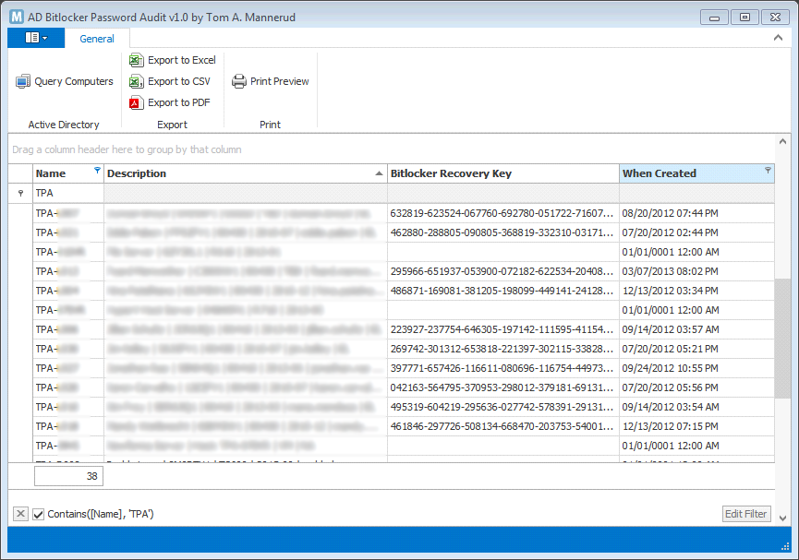Click the When Created column header
The height and width of the screenshot is (560, 799).
pyautogui.click(x=697, y=173)
